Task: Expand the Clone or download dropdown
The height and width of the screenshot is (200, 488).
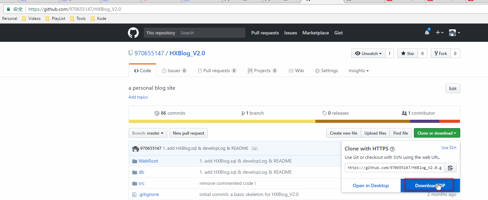Action: pyautogui.click(x=437, y=133)
